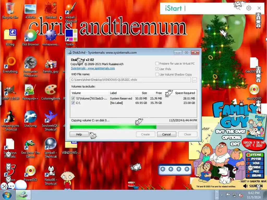Toggle Prepare for use in Virtual PC

157,64
